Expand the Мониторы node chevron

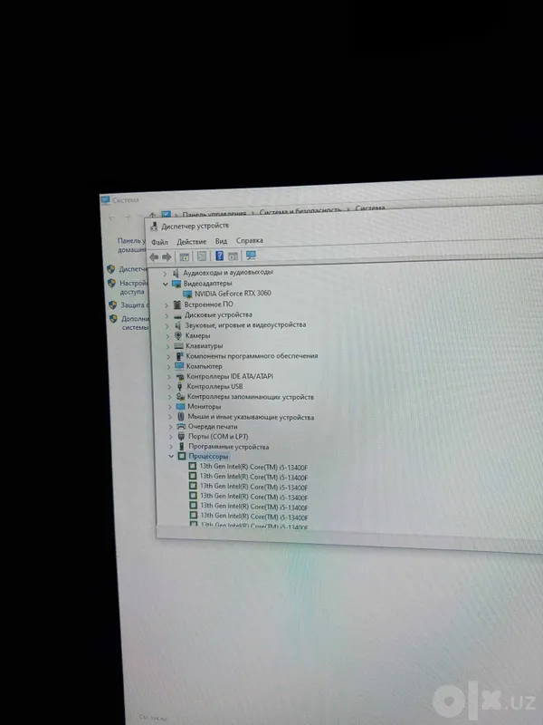[x=170, y=407]
